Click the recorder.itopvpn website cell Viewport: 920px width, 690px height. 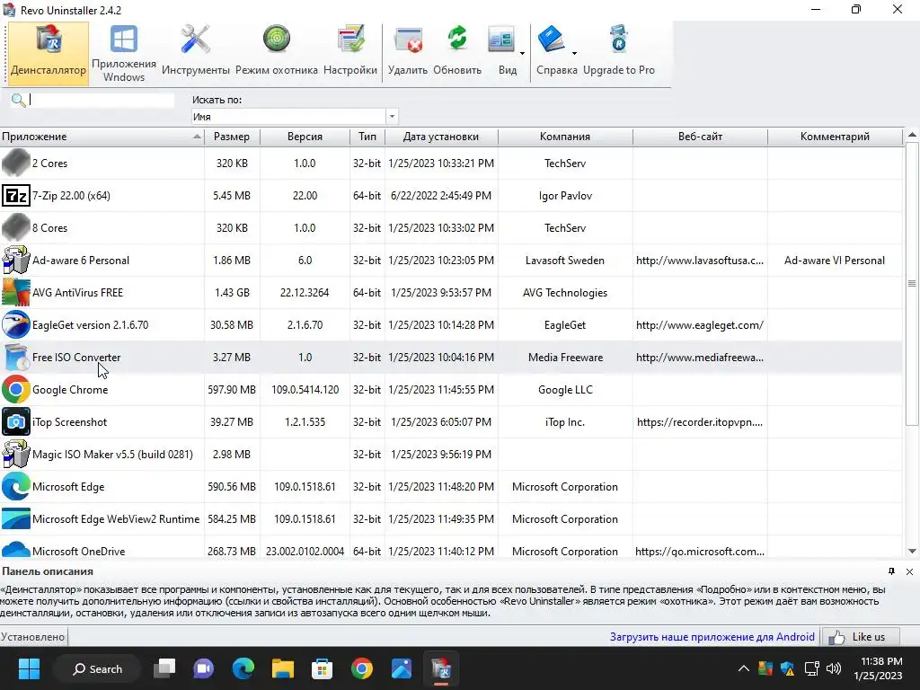(700, 422)
